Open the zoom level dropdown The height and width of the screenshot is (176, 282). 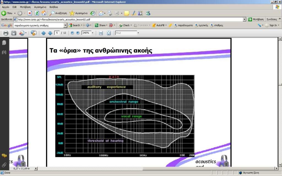coord(93,33)
